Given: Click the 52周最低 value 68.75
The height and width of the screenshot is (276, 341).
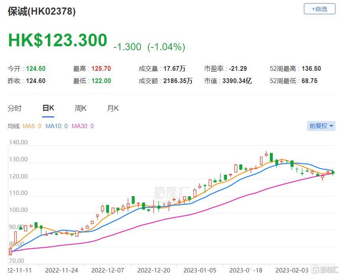Looking at the screenshot, I should pyautogui.click(x=309, y=81).
